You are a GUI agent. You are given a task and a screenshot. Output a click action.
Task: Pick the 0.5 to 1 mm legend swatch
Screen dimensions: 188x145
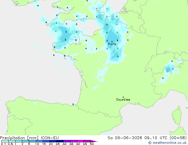tap(12, 141)
